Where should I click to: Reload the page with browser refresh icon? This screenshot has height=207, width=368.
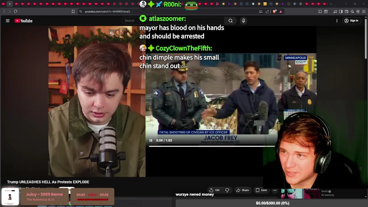[16, 11]
